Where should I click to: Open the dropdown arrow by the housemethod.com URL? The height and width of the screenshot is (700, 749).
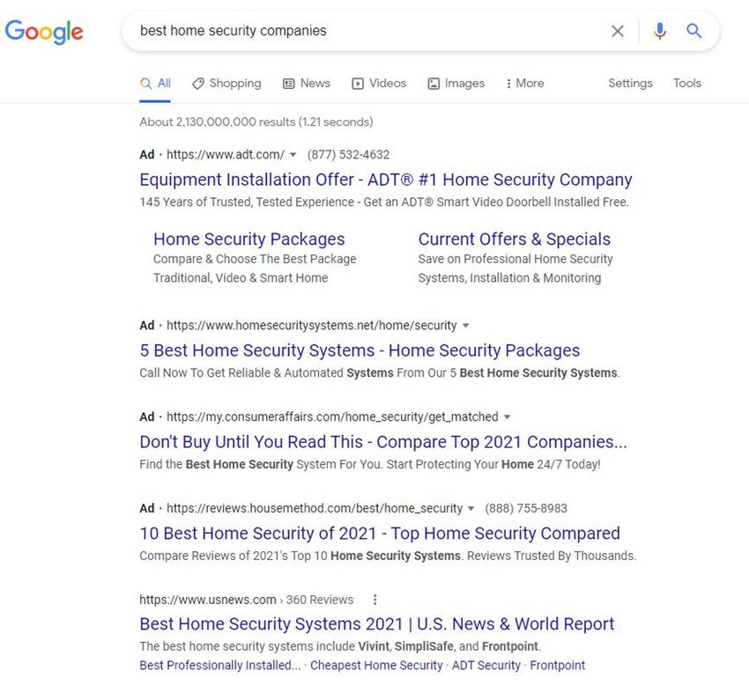[x=471, y=509]
